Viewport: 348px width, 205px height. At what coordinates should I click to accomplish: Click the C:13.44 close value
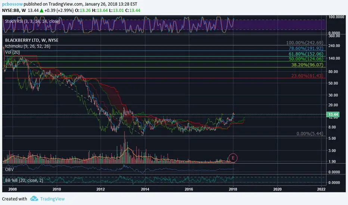(x=133, y=10)
